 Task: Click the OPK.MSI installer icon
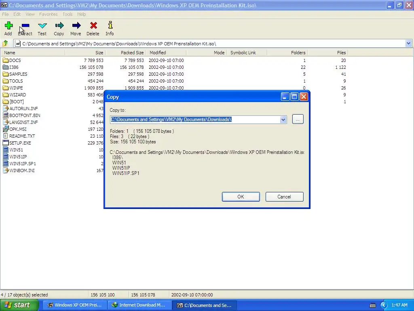click(x=6, y=129)
